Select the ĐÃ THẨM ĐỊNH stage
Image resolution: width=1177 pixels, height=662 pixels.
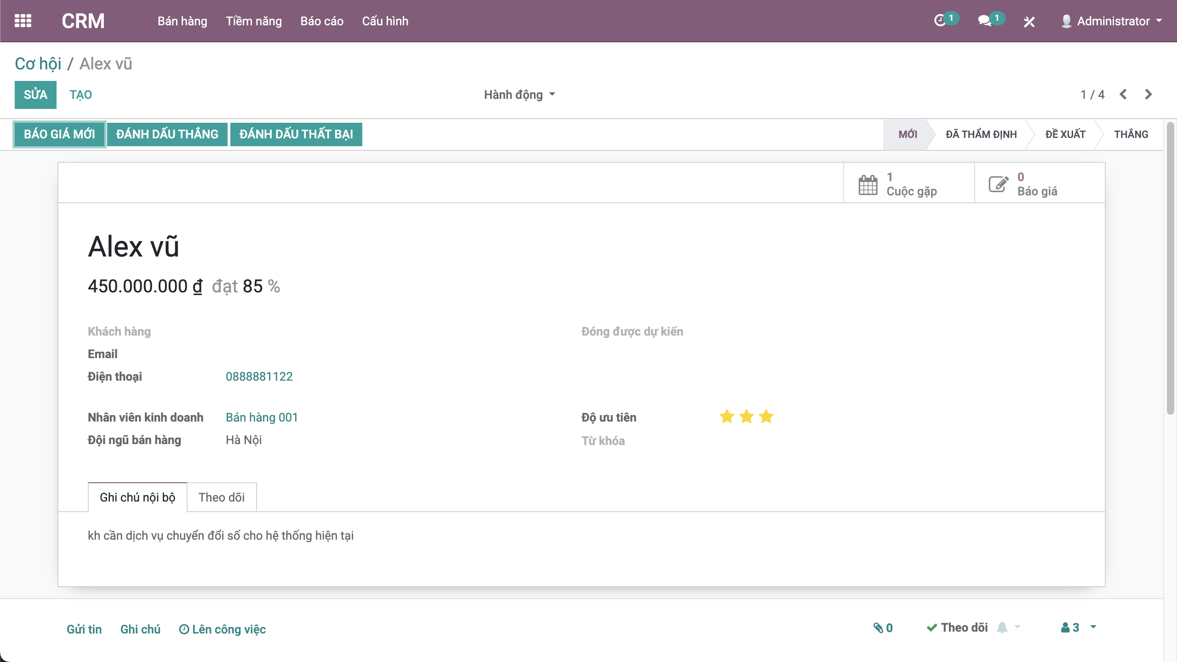pyautogui.click(x=981, y=134)
